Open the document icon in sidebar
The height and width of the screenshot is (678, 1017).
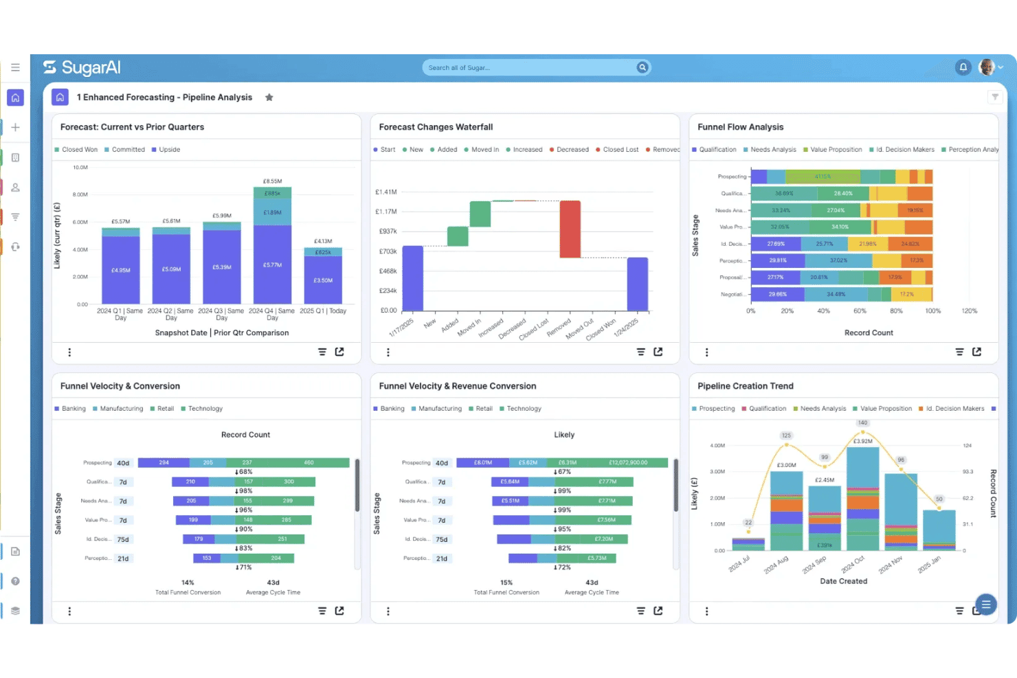coord(15,552)
